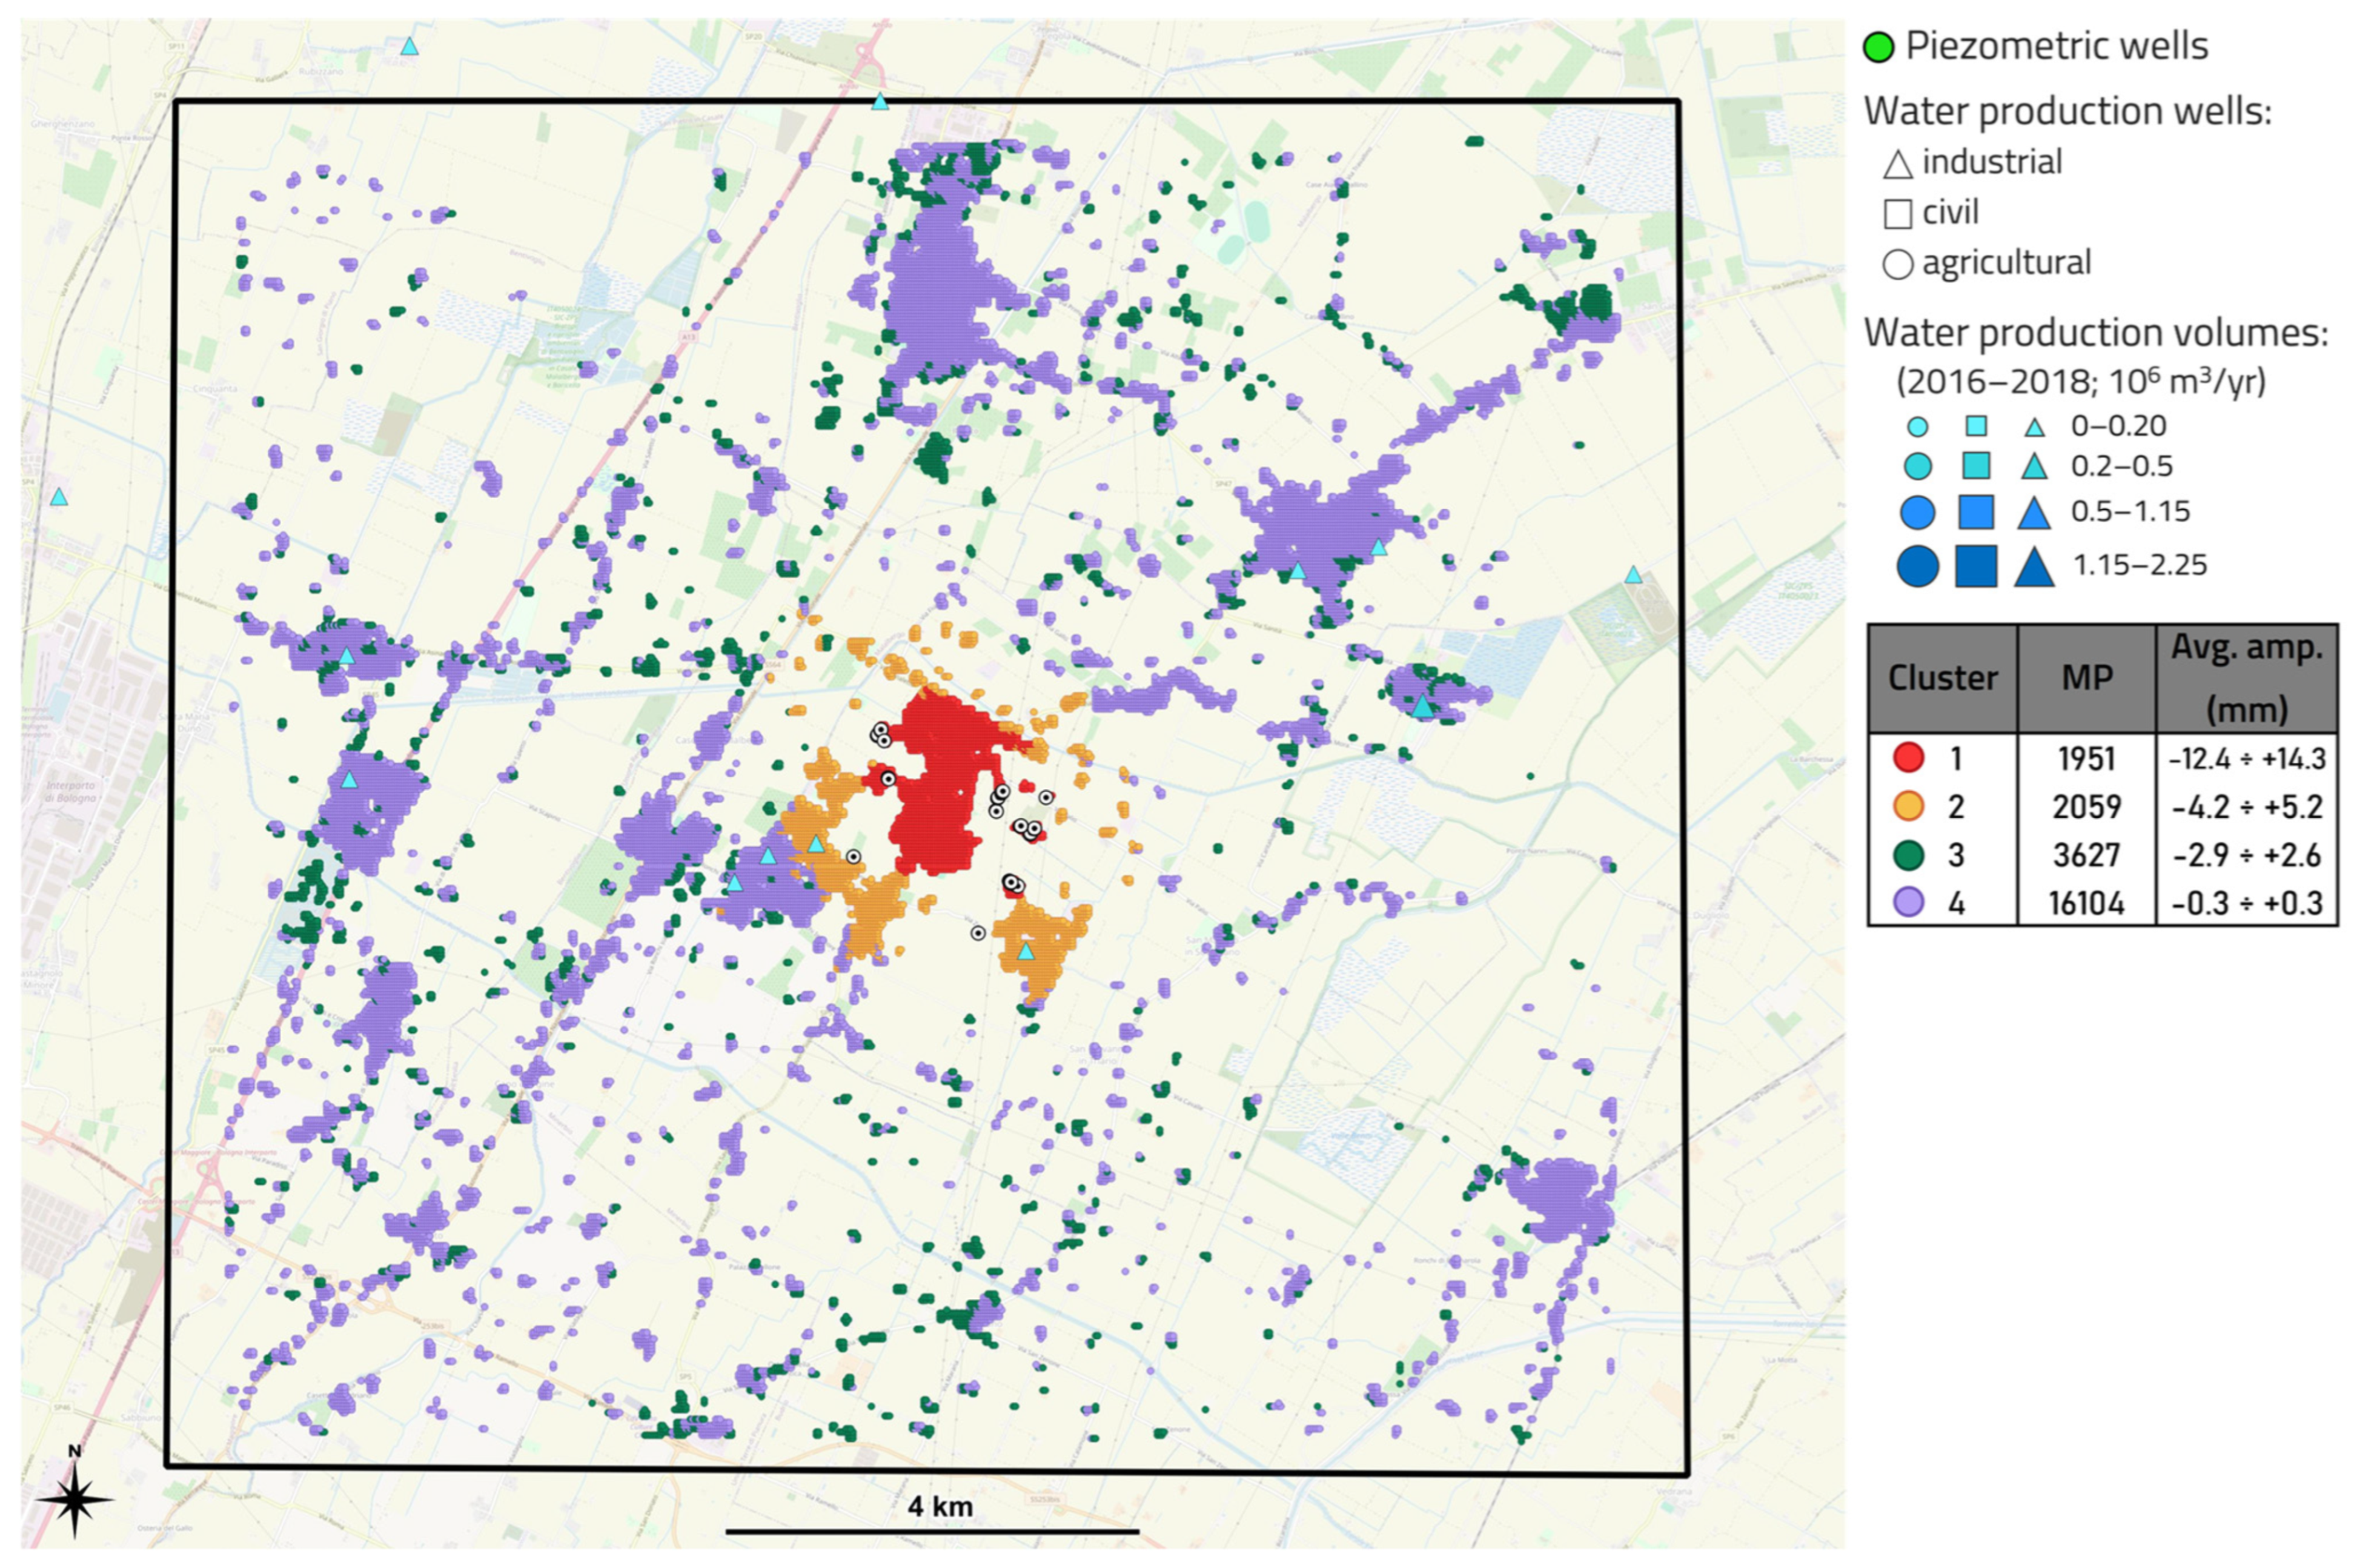This screenshot has height=1568, width=2354.
Task: Click the −12.4 ÷ +14.3 amplitude cell
Action: coord(2246,758)
